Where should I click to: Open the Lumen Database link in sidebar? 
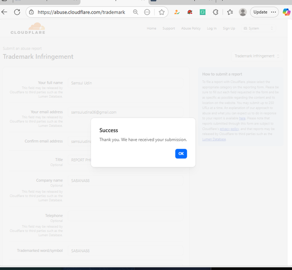point(214,139)
